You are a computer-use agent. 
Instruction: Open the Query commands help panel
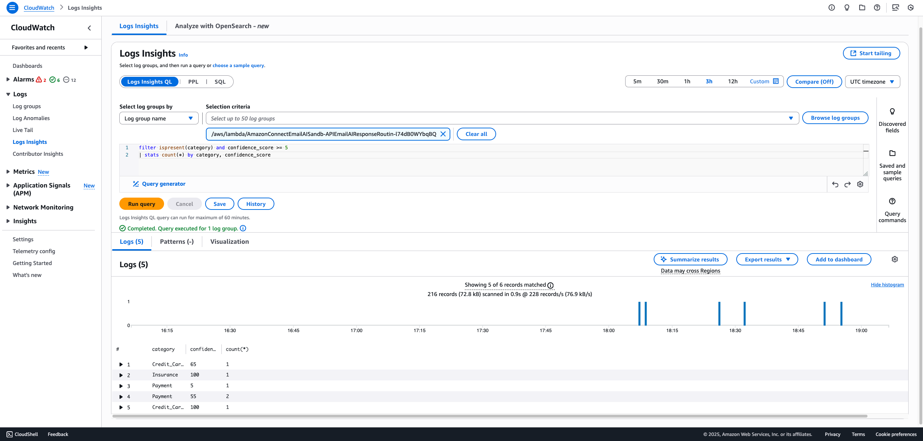click(x=892, y=201)
